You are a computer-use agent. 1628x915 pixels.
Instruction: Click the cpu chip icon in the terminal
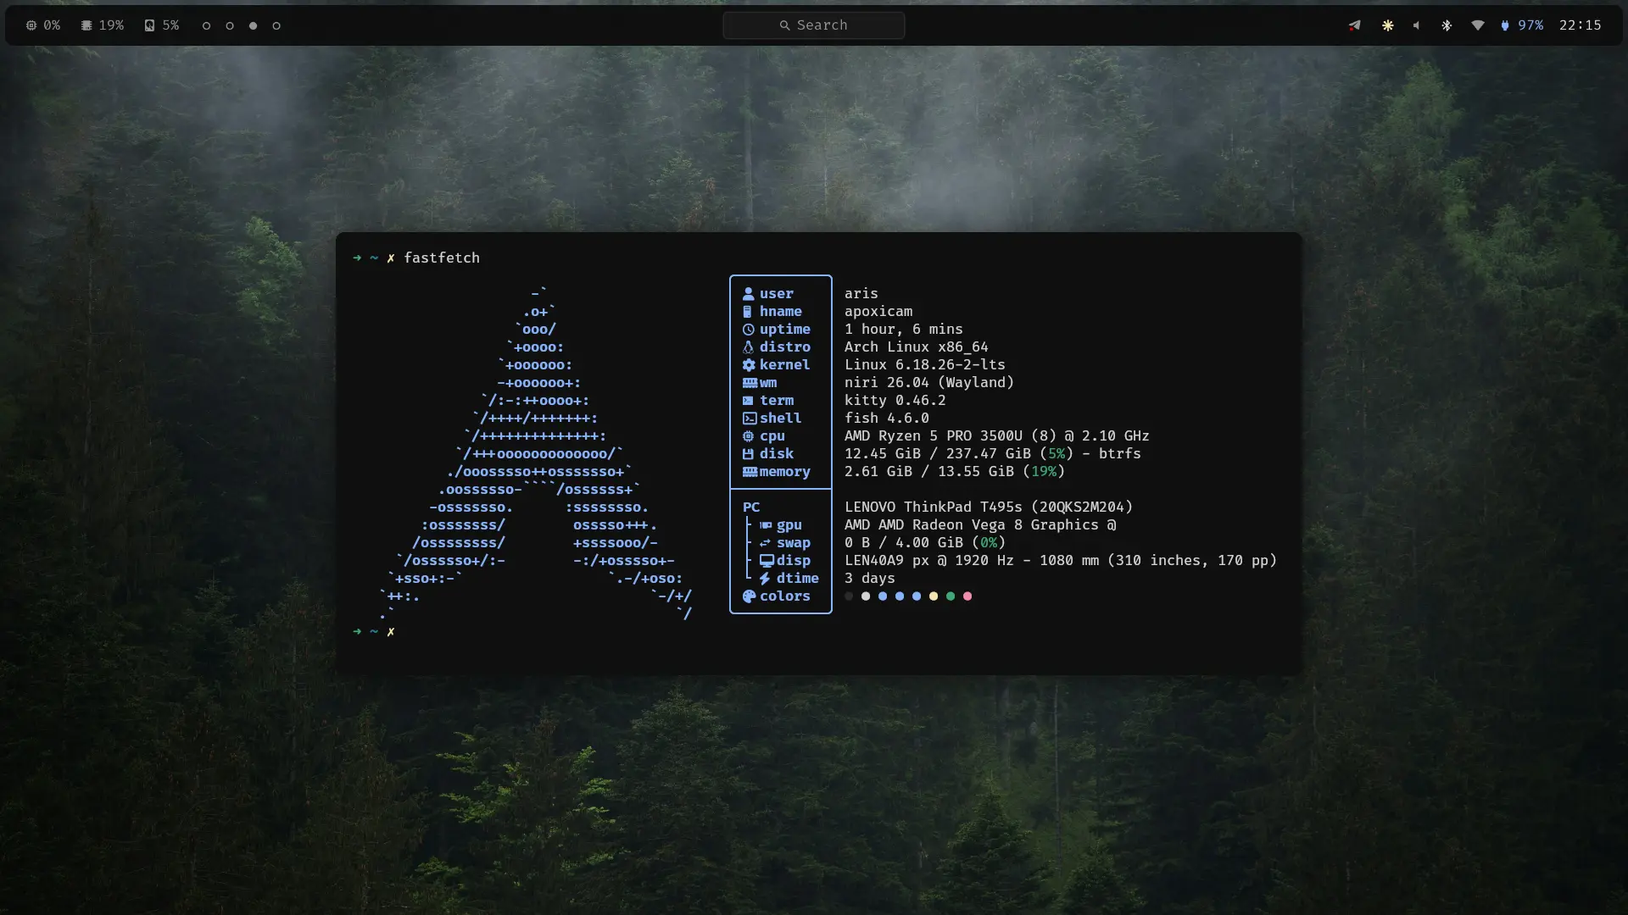point(748,436)
